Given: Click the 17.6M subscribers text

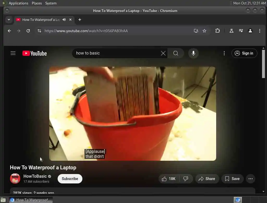Looking at the screenshot, I should click(36, 182).
